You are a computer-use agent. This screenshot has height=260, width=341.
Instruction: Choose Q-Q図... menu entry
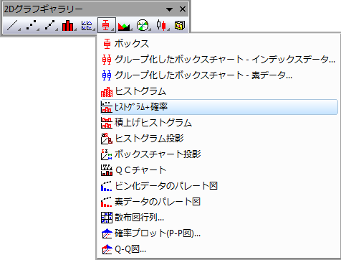click(x=219, y=249)
